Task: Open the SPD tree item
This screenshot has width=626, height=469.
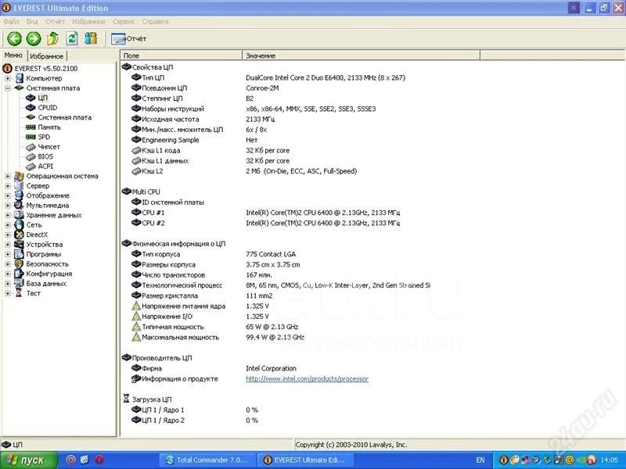Action: pos(44,138)
